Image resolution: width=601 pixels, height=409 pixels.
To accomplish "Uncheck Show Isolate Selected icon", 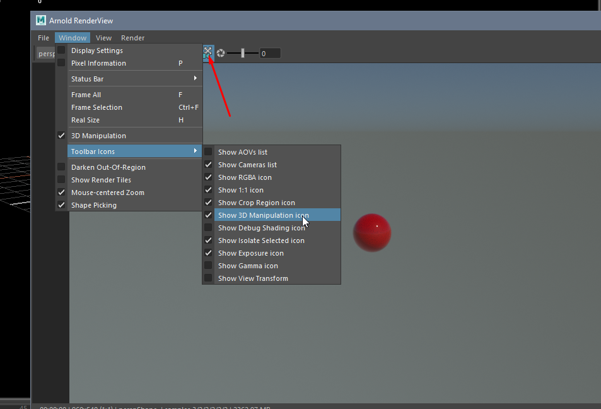I will [x=271, y=240].
